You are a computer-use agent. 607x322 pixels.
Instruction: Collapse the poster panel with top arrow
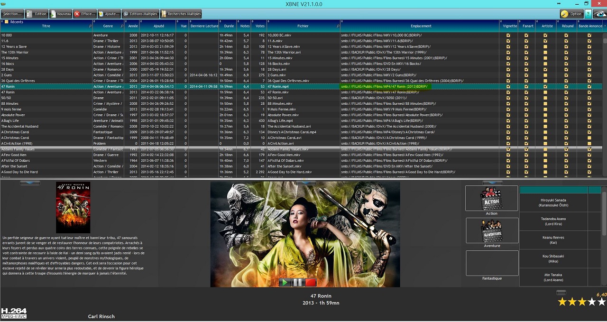point(30,183)
